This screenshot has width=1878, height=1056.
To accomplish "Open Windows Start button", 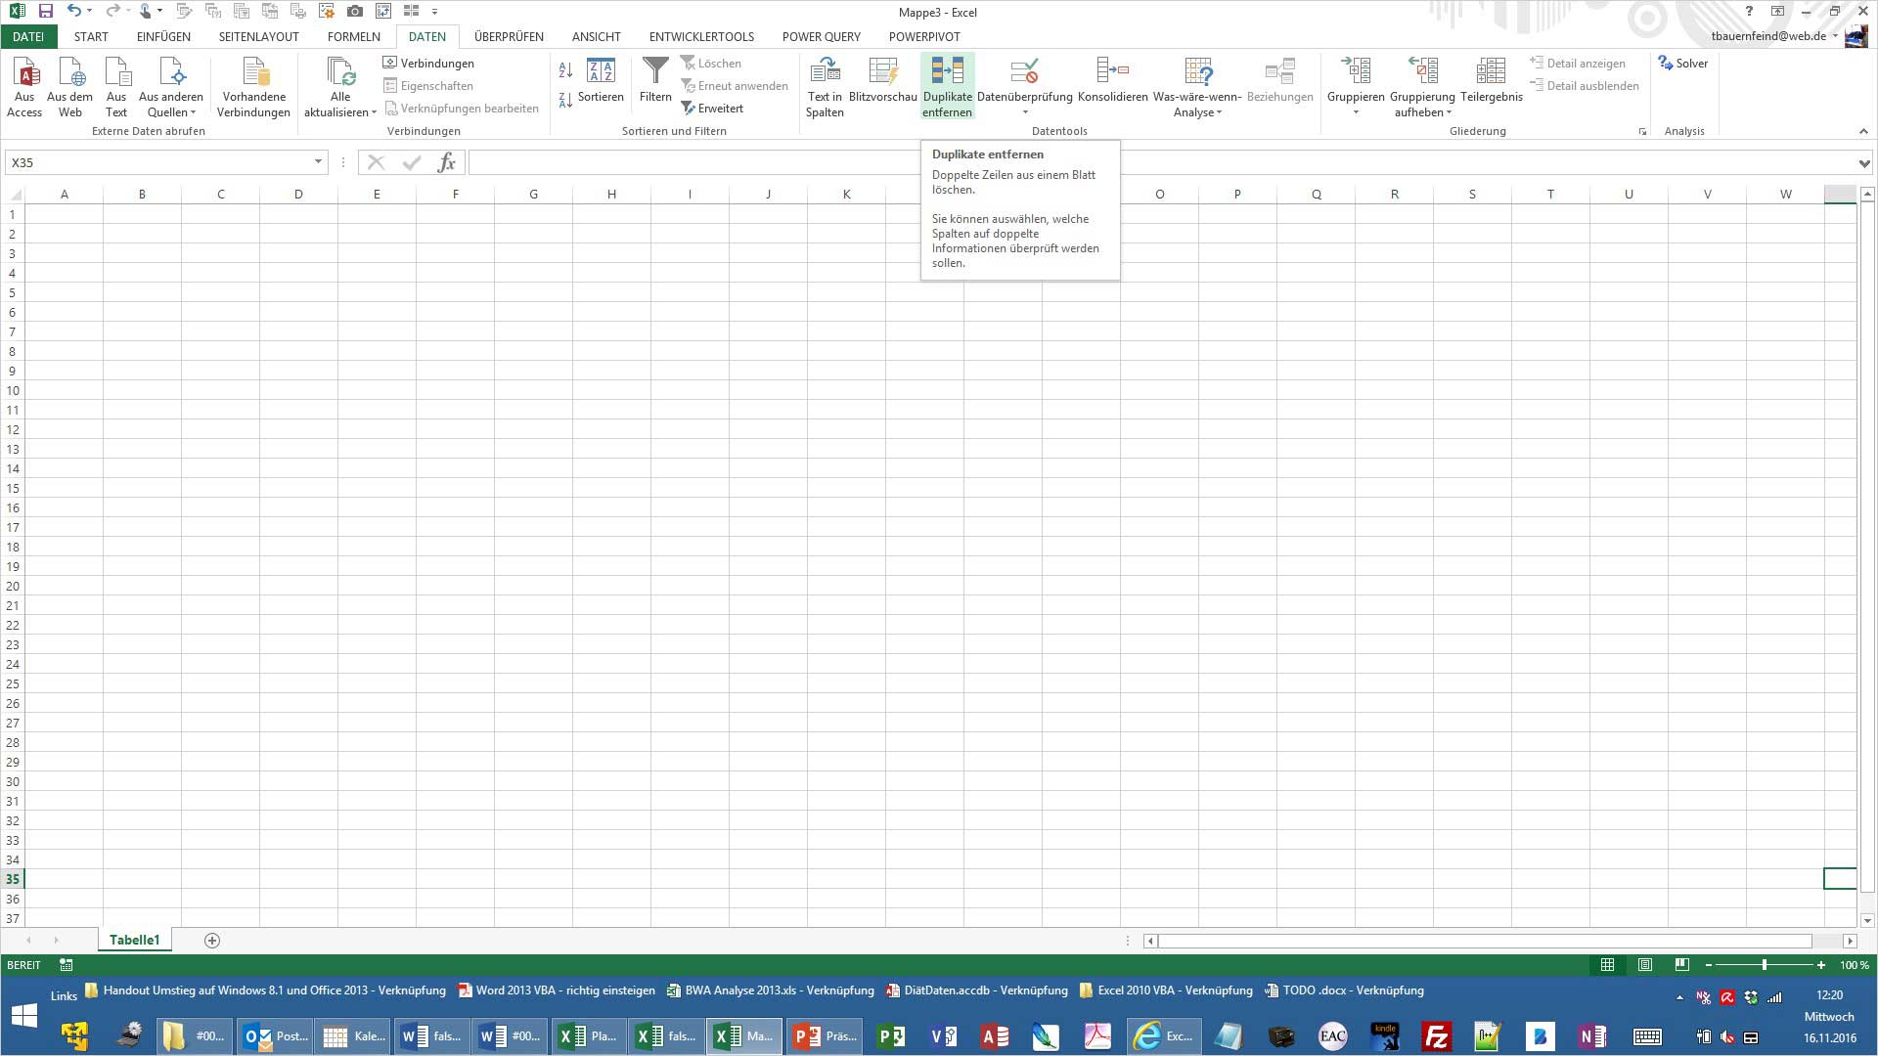I will [x=23, y=1015].
